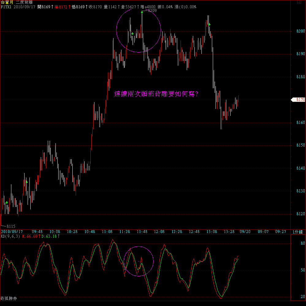
Task: Click the 8209 high price label
Action: tap(152, 10)
